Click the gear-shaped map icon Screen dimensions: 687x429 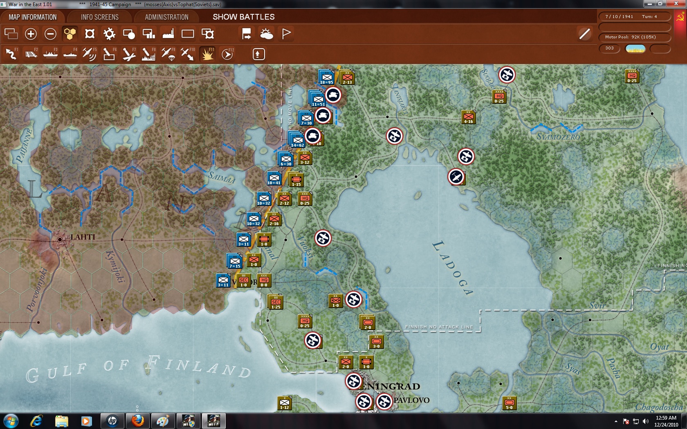pyautogui.click(x=109, y=34)
